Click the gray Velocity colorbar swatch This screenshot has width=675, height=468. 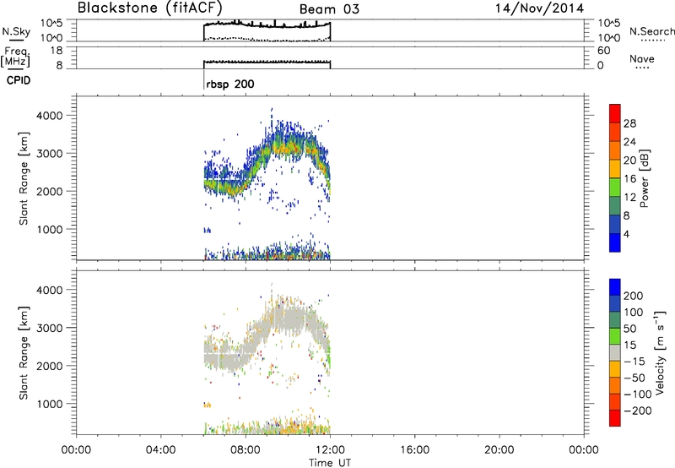(615, 353)
